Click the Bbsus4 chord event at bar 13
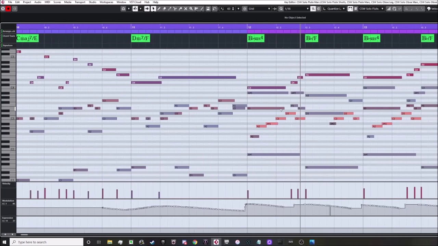The width and height of the screenshot is (438, 246). pos(372,38)
